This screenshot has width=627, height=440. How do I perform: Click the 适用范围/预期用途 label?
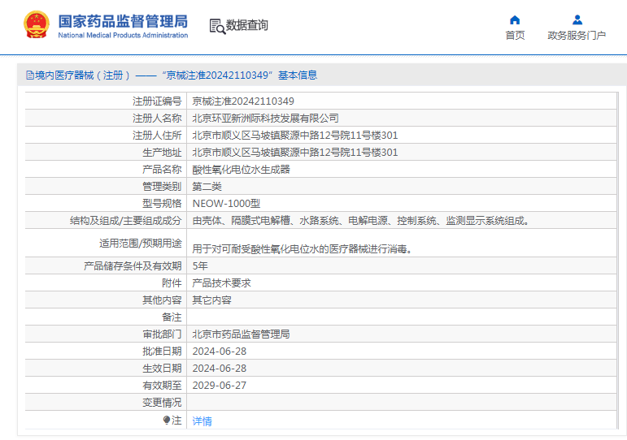pos(141,244)
